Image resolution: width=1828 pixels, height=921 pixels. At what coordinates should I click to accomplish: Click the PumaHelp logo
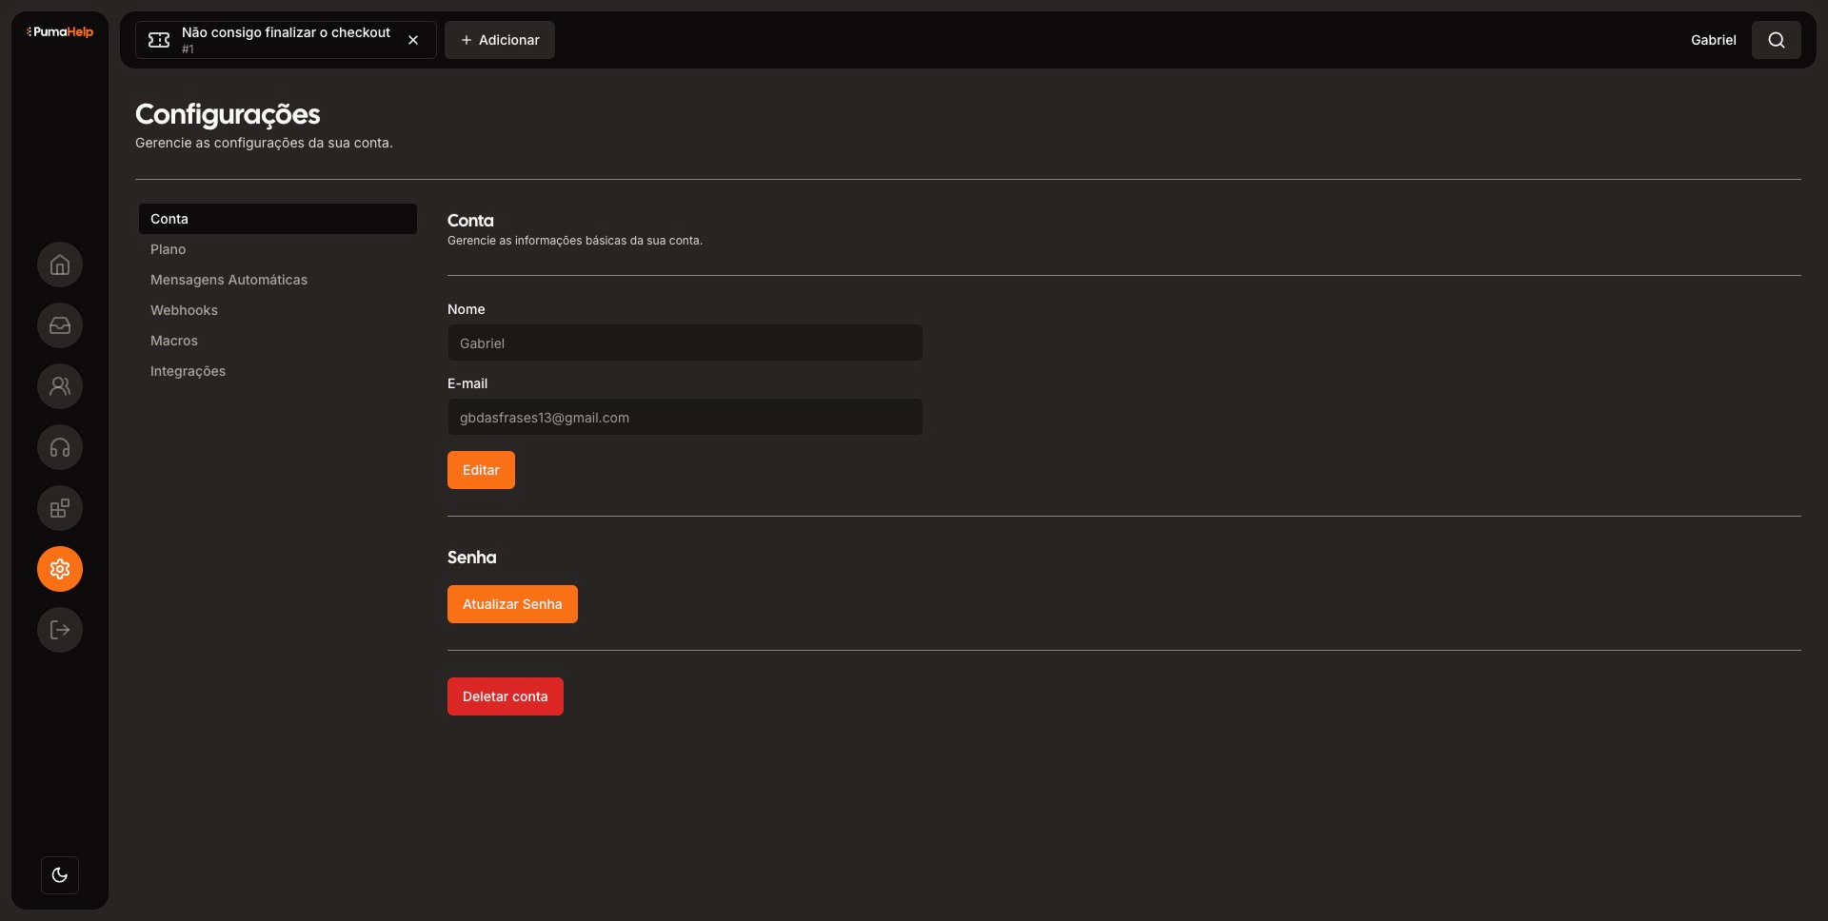pos(60,31)
